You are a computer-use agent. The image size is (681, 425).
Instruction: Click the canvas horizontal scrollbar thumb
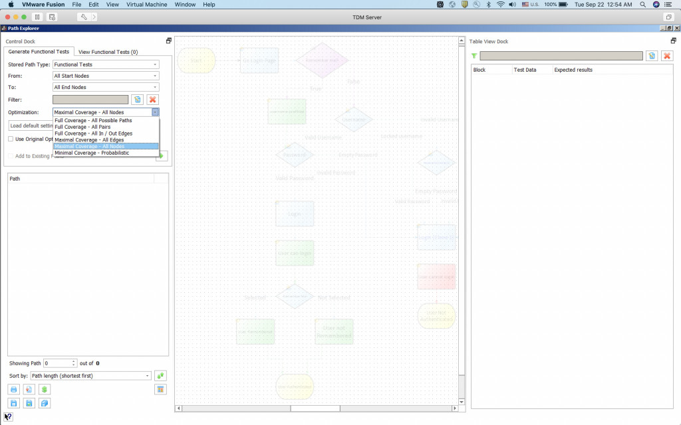[315, 408]
